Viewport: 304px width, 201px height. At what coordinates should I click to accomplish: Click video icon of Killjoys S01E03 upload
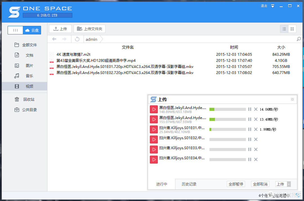click(154, 149)
